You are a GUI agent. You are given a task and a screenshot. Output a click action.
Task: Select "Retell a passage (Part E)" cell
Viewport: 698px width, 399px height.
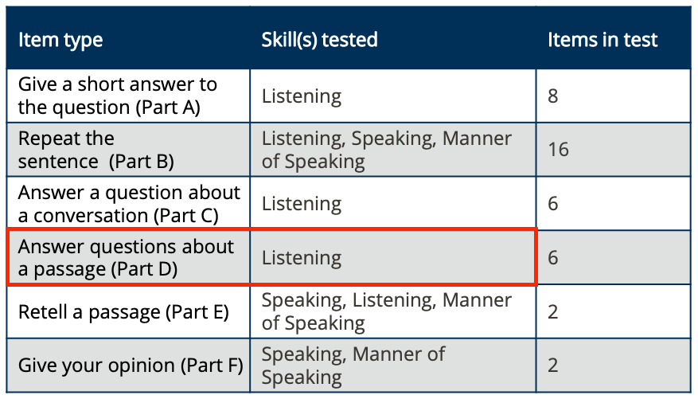click(123, 311)
